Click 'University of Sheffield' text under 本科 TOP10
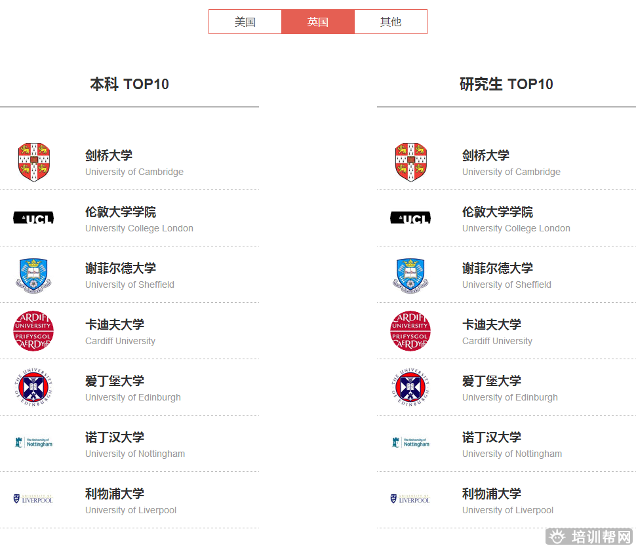636x548 pixels. pos(130,284)
